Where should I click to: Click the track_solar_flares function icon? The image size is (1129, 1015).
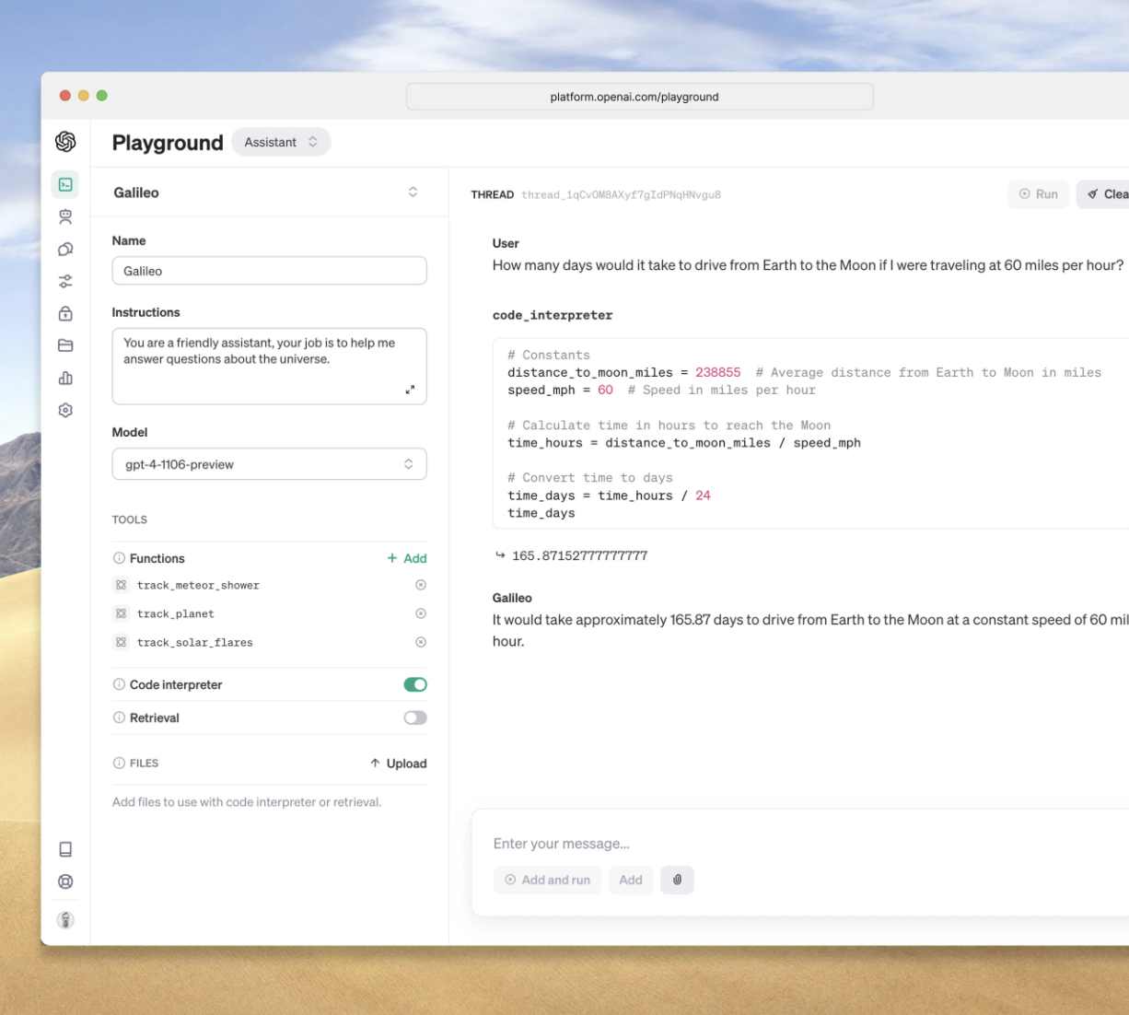tap(121, 642)
